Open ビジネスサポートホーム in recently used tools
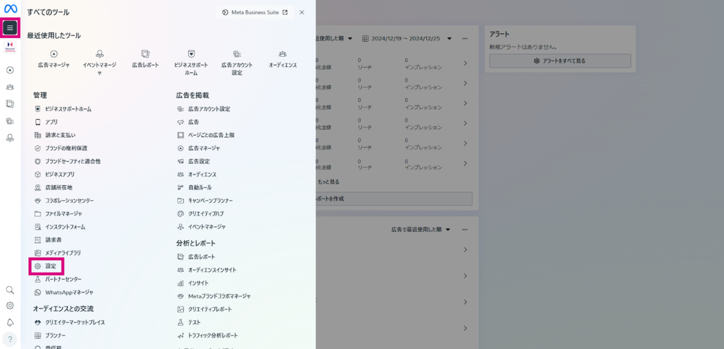The image size is (724, 349). tap(191, 62)
